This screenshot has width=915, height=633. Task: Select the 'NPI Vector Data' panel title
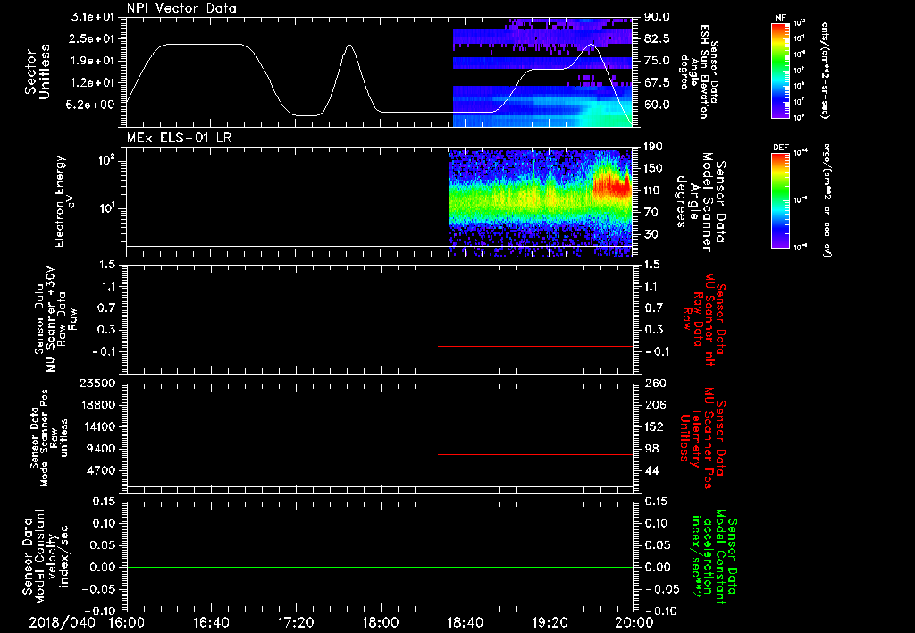[181, 8]
